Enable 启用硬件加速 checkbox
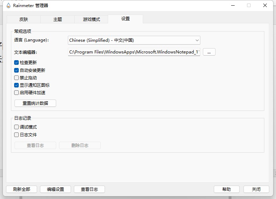276x199 pixels. point(17,92)
